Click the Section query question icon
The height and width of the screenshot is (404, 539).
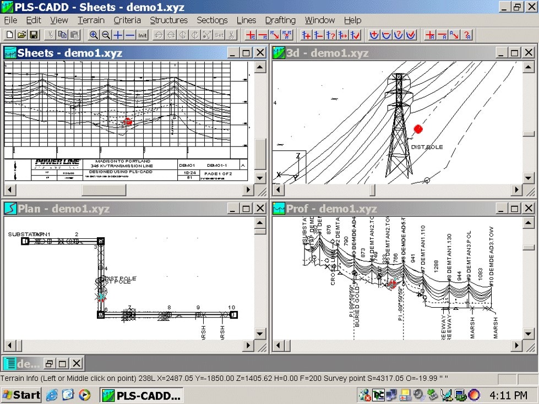point(398,35)
